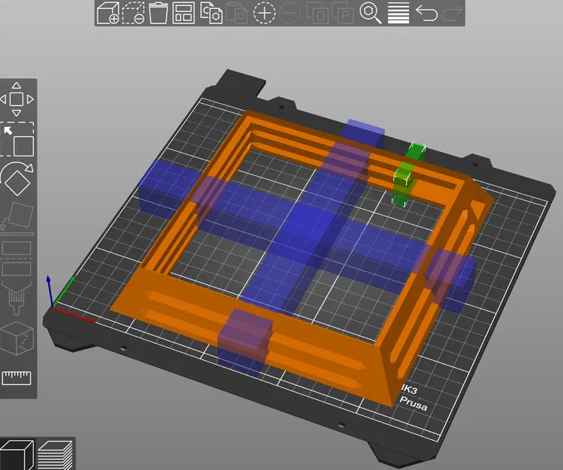This screenshot has width=563, height=470.
Task: Select the Scale tool
Action: pyautogui.click(x=17, y=139)
